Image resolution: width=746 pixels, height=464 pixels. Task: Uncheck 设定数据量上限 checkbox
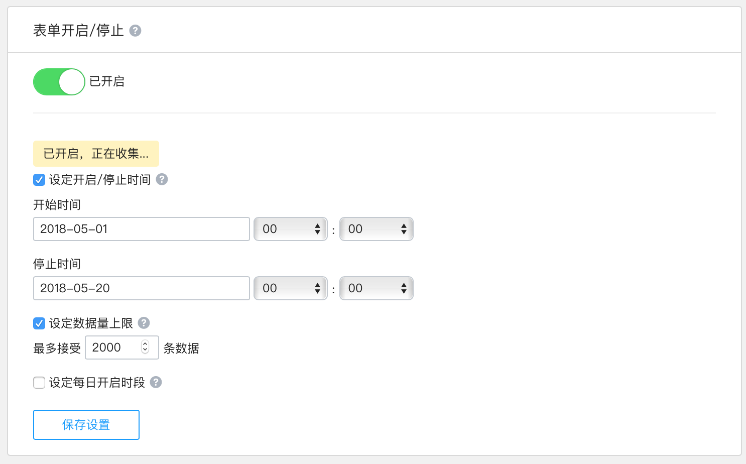tap(39, 323)
